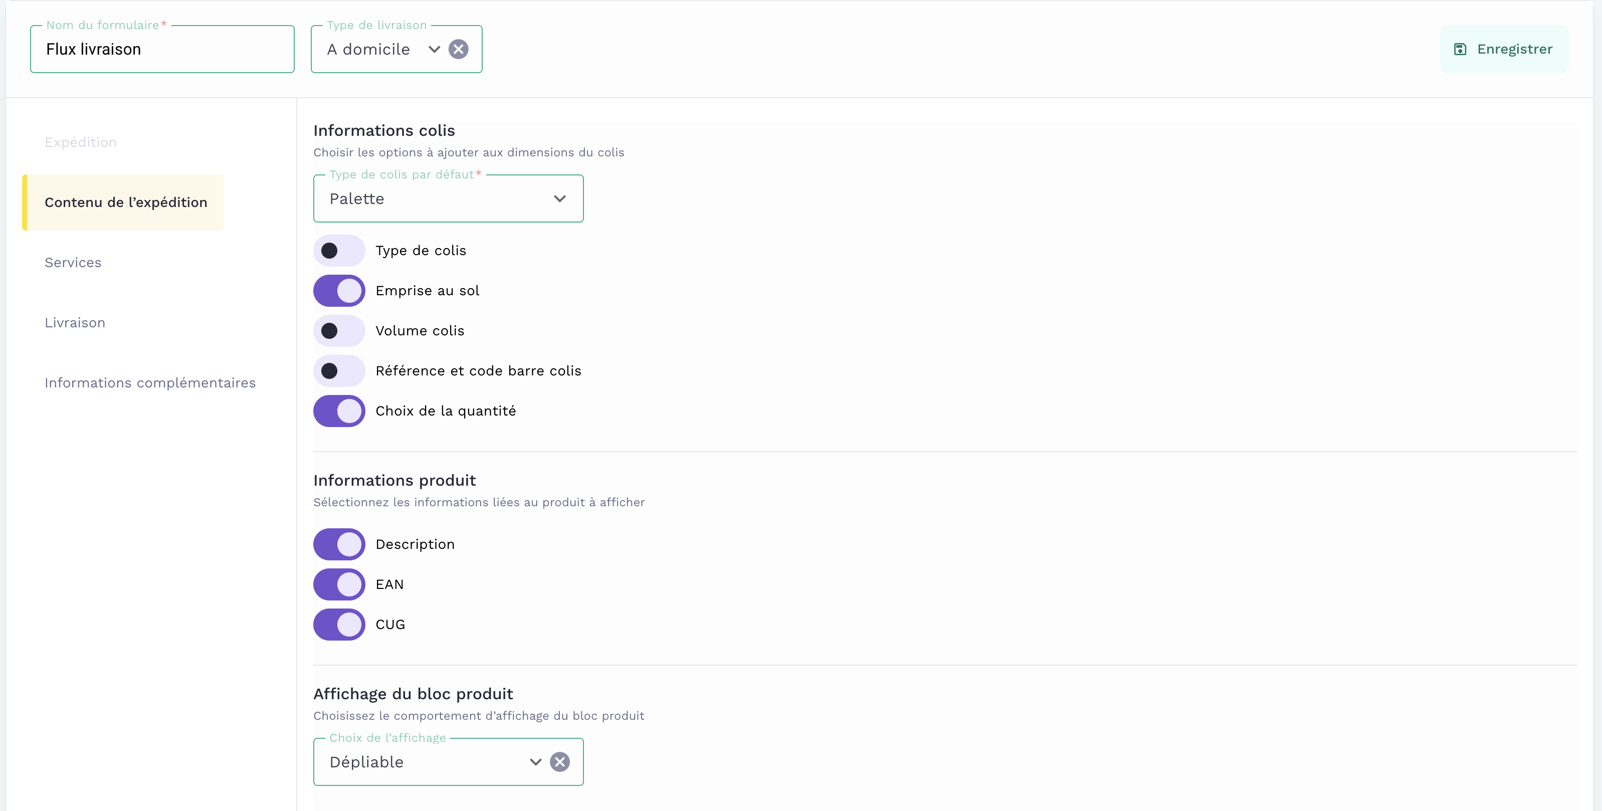Screen dimensions: 1602x811
Task: Enable the Type de colis toggle
Action: 339,251
